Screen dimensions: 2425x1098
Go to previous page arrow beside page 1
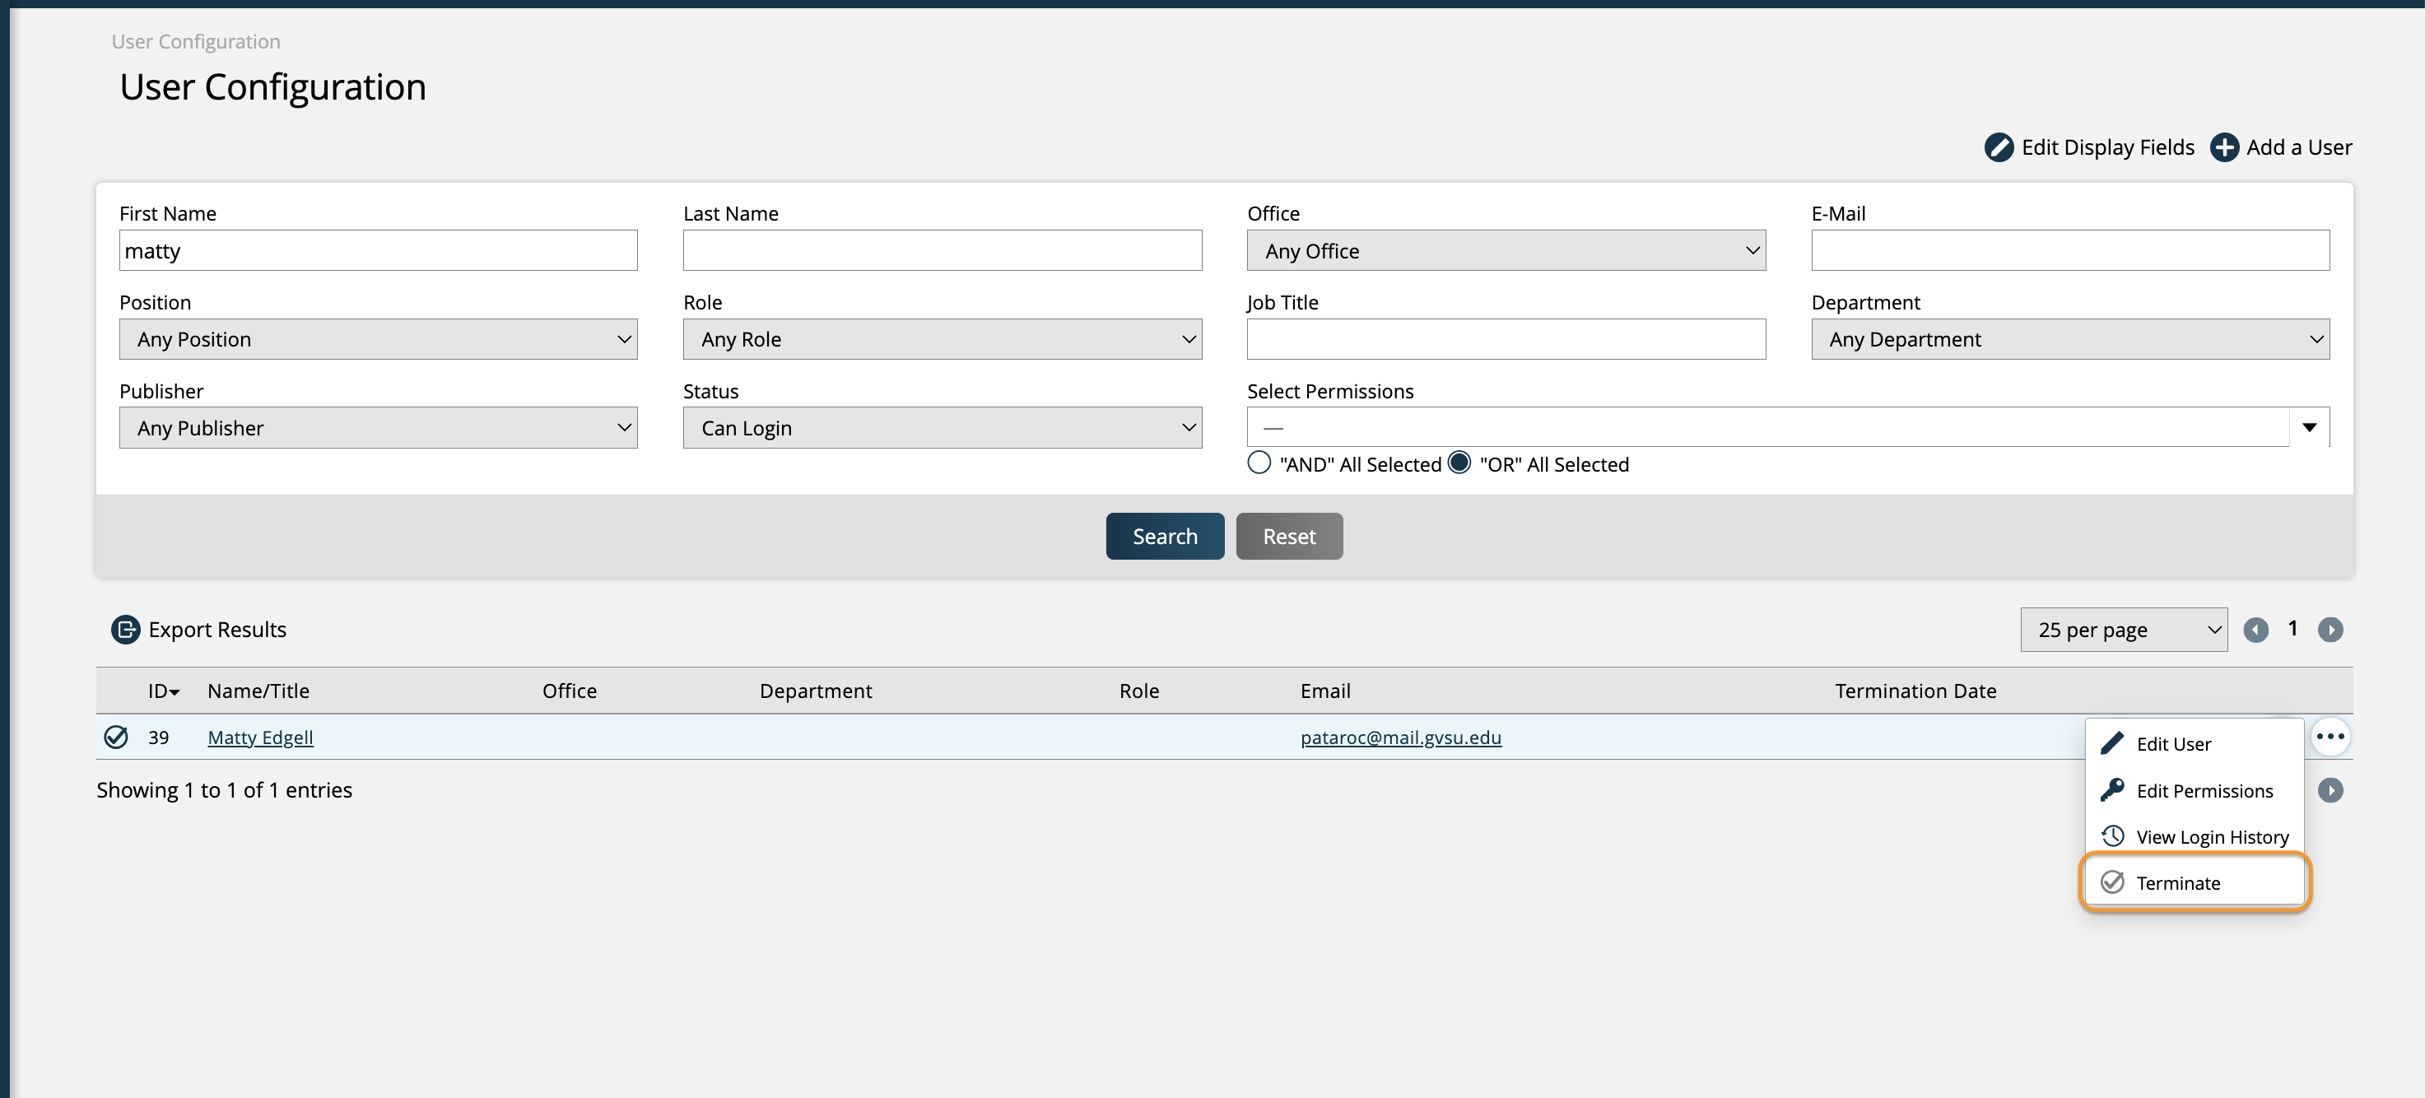pos(2255,629)
